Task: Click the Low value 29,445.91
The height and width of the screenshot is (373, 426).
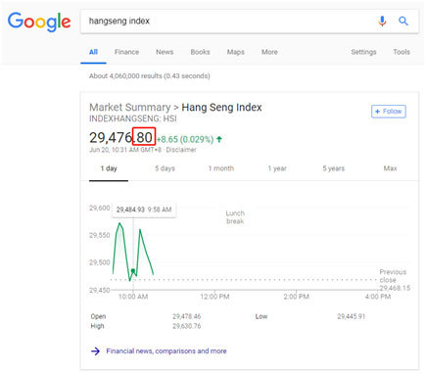Action: 352,316
